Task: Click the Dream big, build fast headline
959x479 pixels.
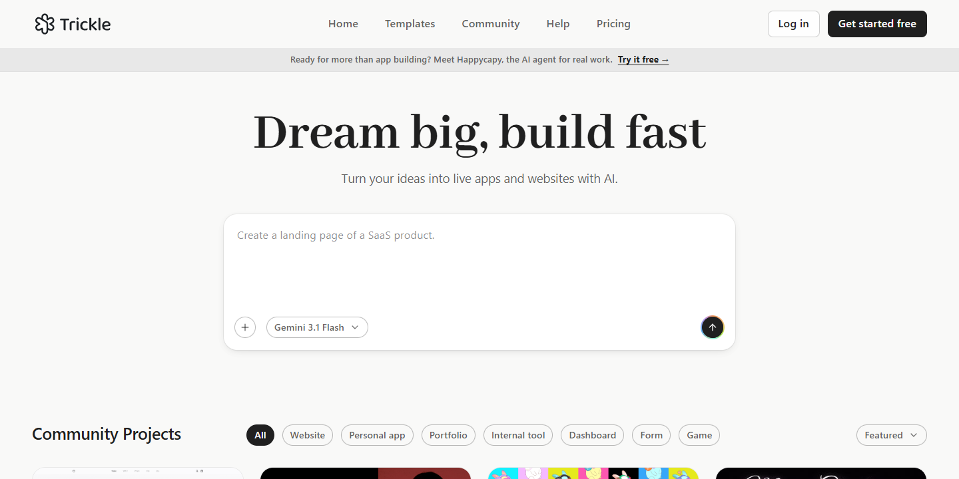Action: 479,132
